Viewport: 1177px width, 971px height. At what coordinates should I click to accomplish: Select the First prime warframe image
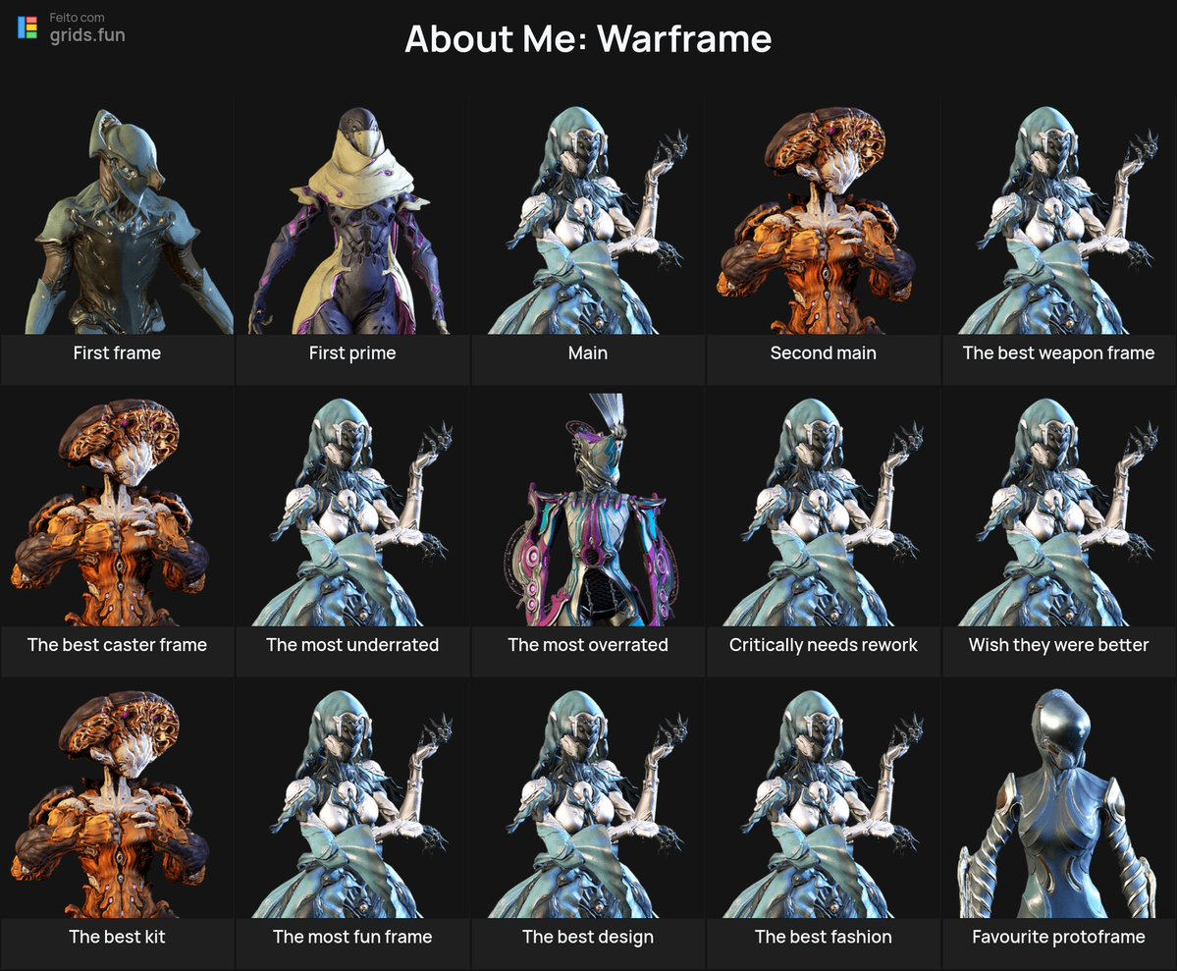[x=352, y=216]
